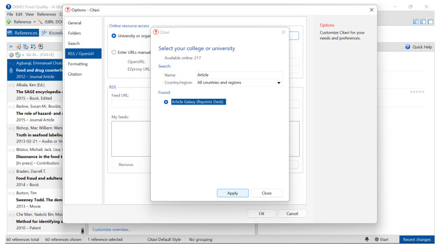Click the import arrow icon in list toolbar
Screen dimensions: 442x249
40,46
